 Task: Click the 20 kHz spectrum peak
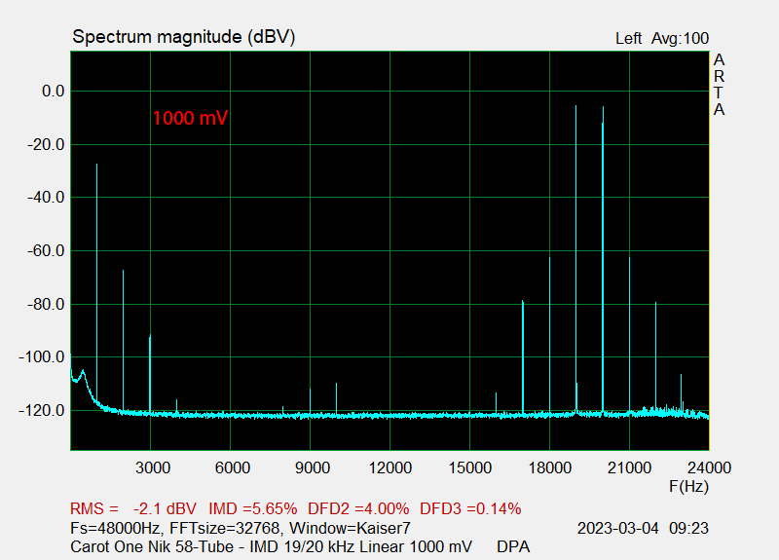[603, 258]
